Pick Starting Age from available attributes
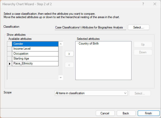 point(35,58)
